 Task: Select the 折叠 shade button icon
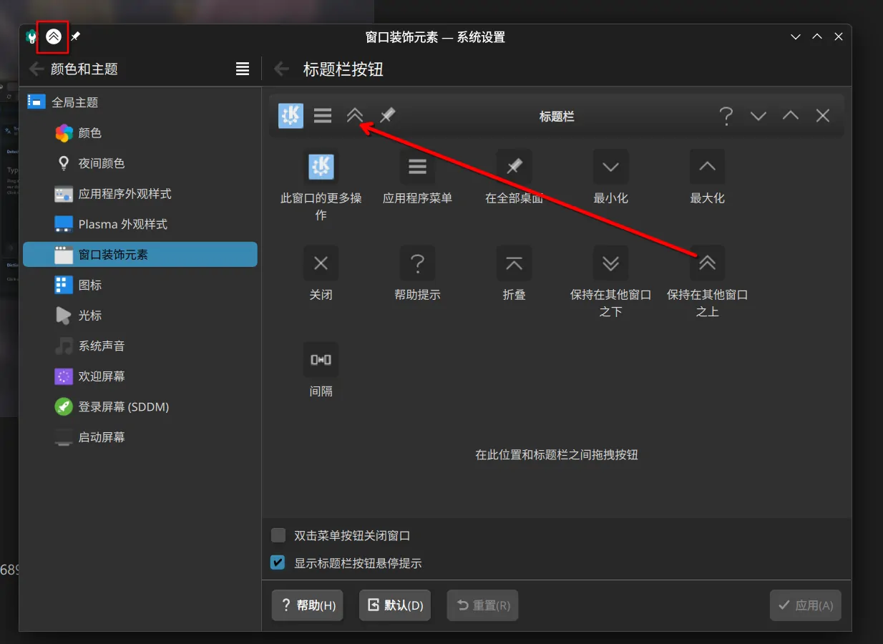pyautogui.click(x=514, y=263)
